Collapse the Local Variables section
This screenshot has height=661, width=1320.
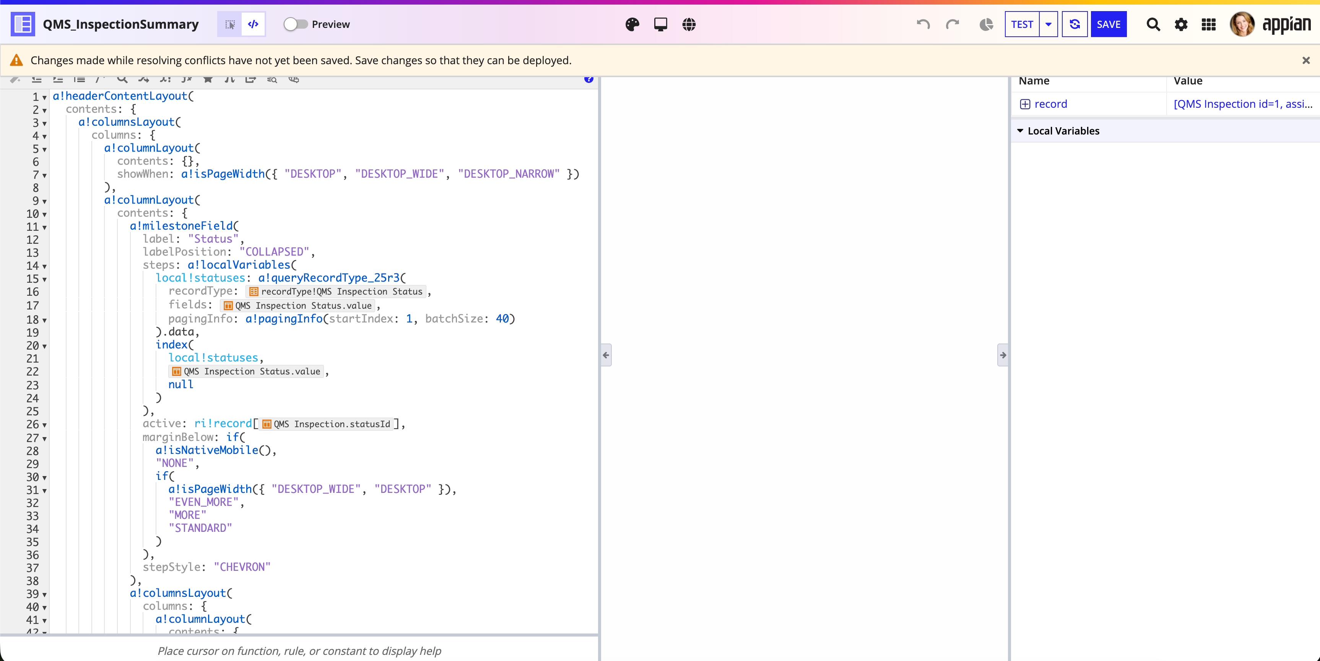click(x=1020, y=131)
